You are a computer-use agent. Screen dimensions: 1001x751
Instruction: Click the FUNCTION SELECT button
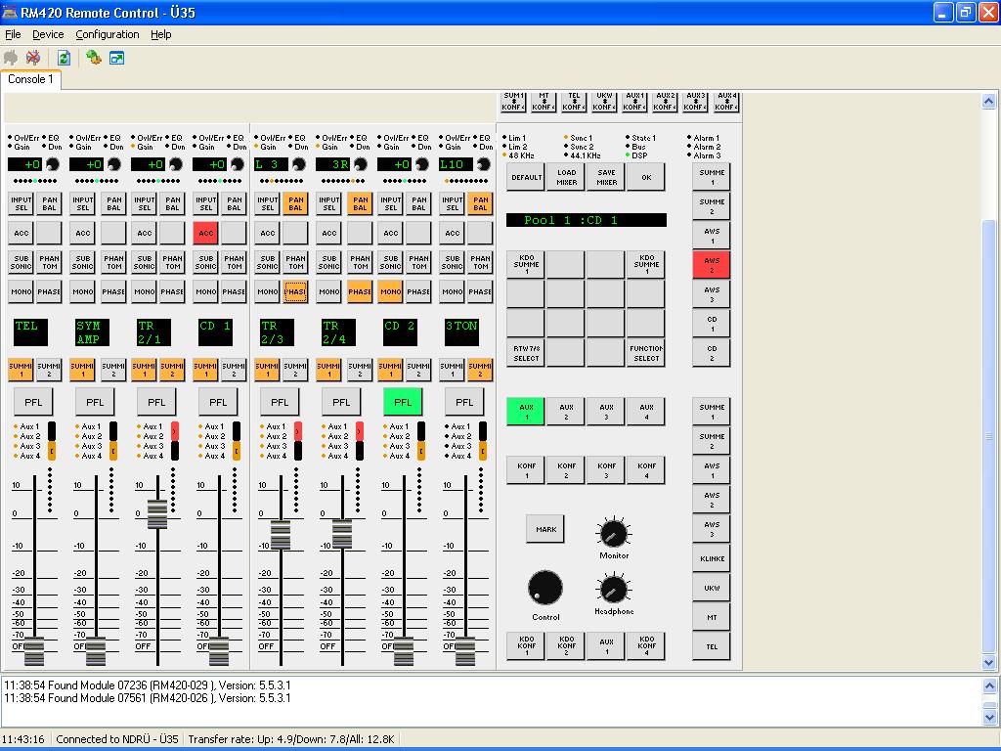pos(646,353)
